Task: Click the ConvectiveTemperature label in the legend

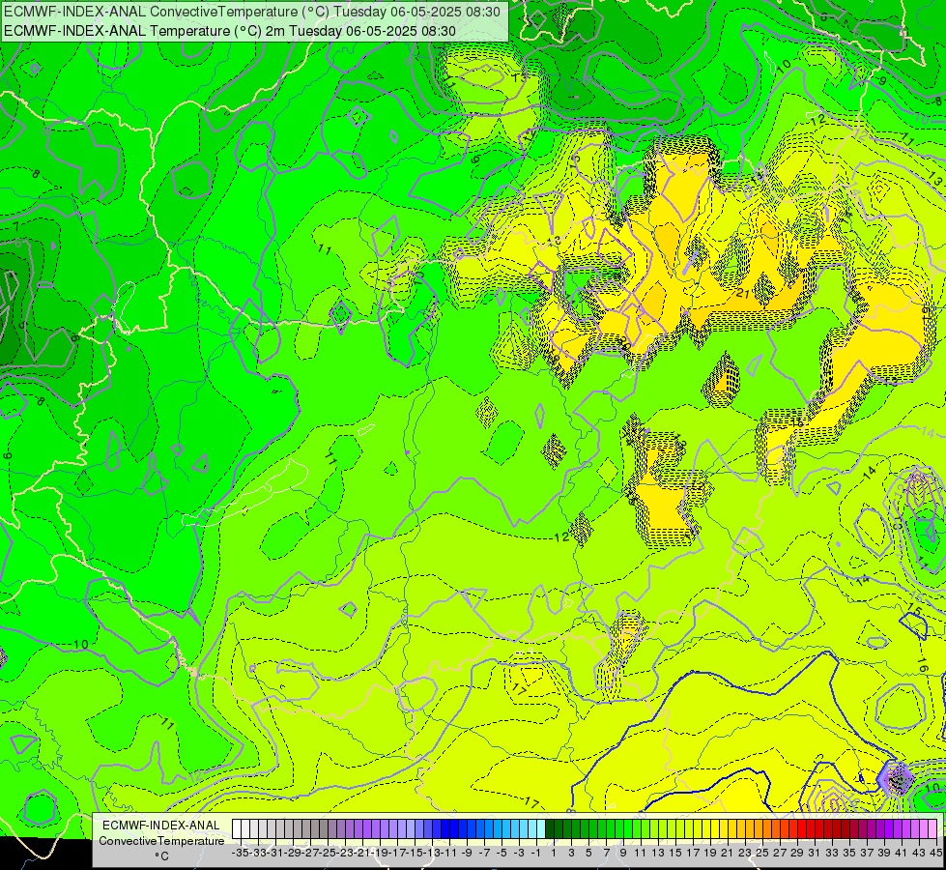Action: point(161,841)
